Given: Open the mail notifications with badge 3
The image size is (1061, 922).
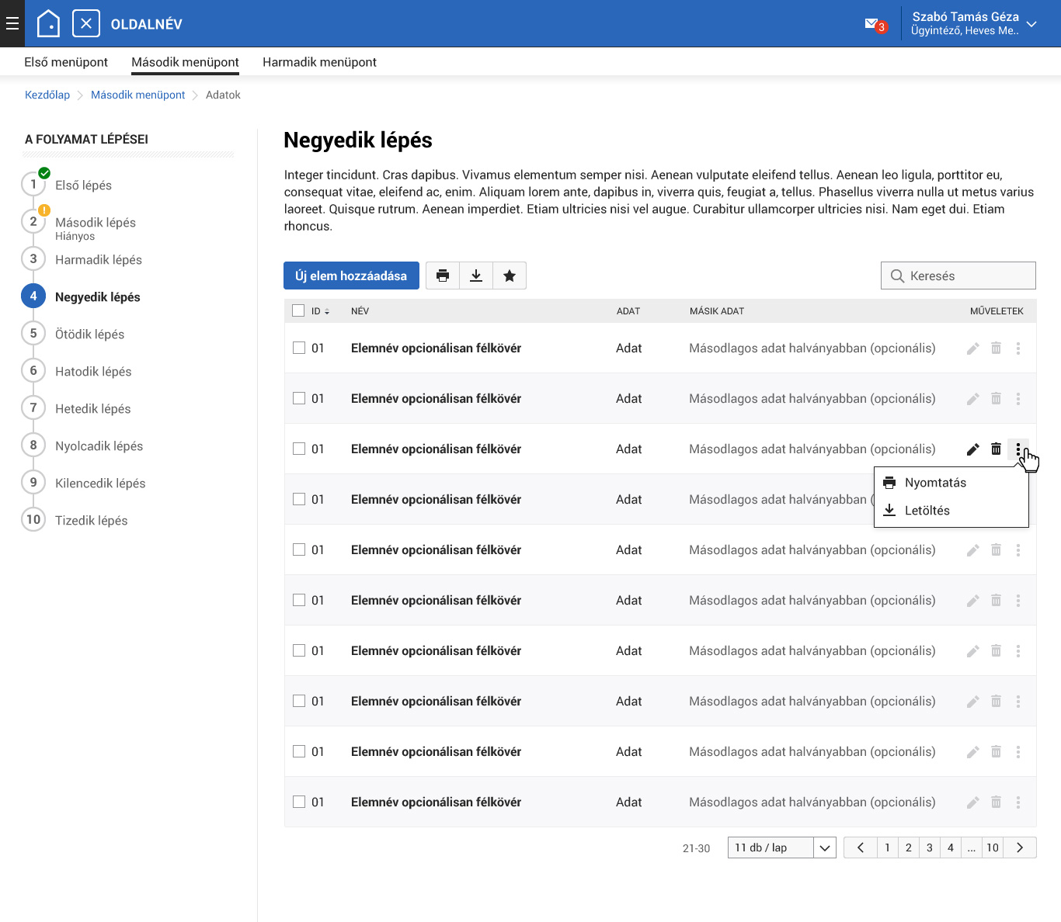Looking at the screenshot, I should (x=875, y=25).
